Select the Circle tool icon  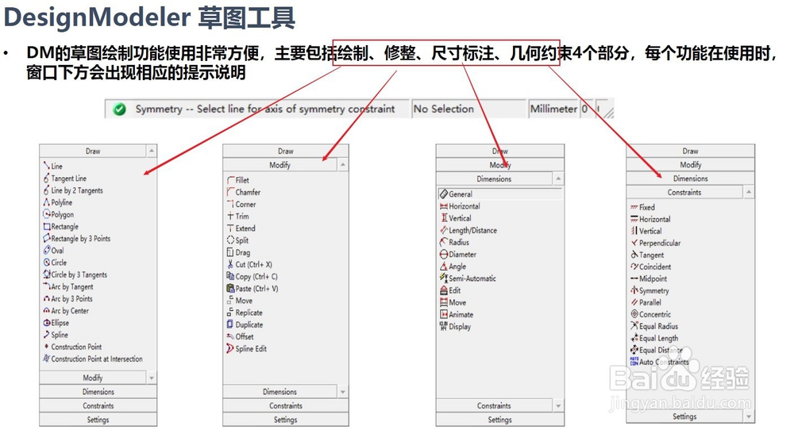(x=46, y=262)
